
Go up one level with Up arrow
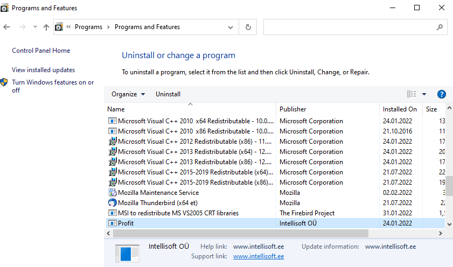pos(46,27)
